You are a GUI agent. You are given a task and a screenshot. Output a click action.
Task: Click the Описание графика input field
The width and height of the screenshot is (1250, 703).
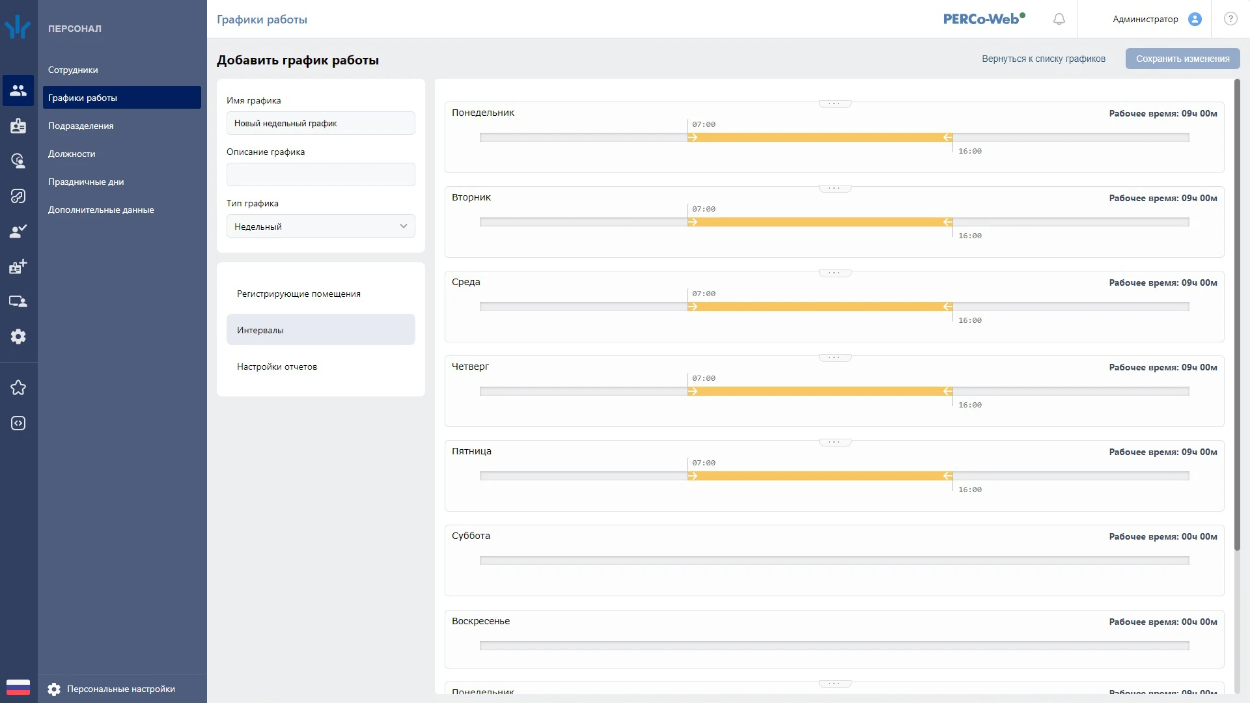pyautogui.click(x=320, y=174)
